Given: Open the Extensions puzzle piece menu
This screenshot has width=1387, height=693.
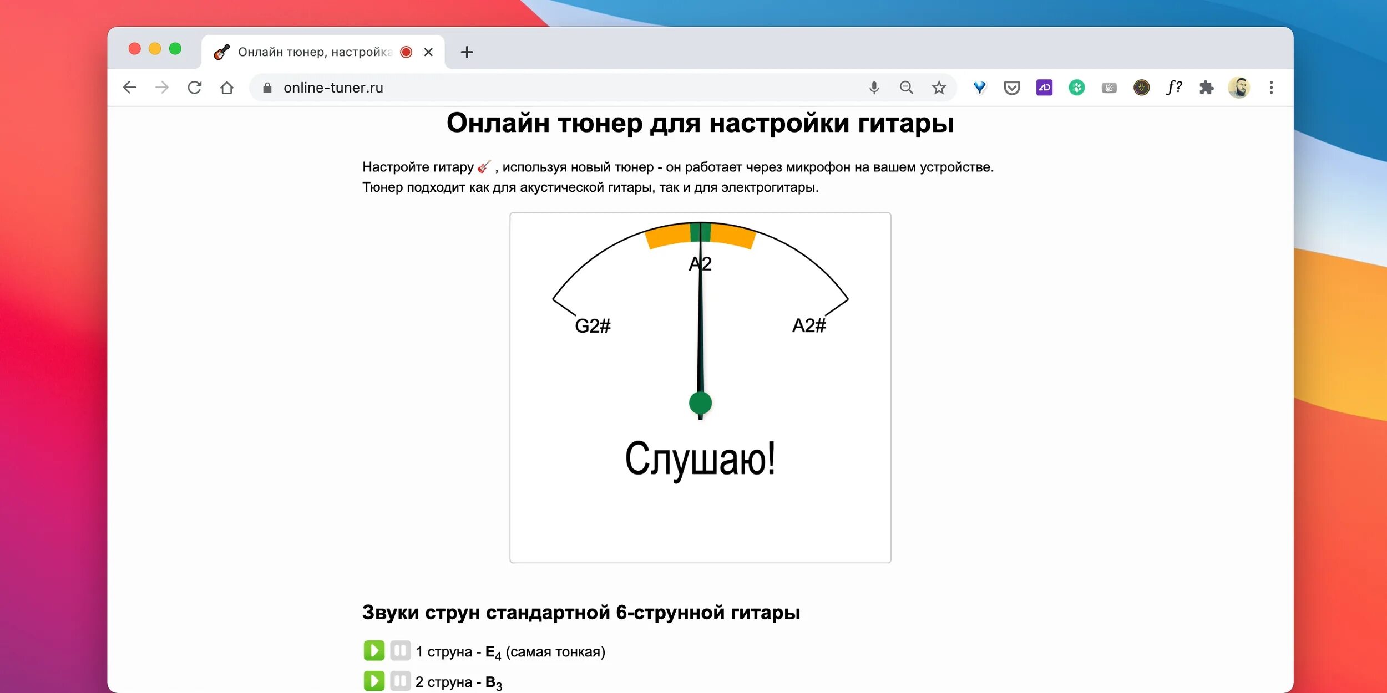Looking at the screenshot, I should pos(1206,88).
